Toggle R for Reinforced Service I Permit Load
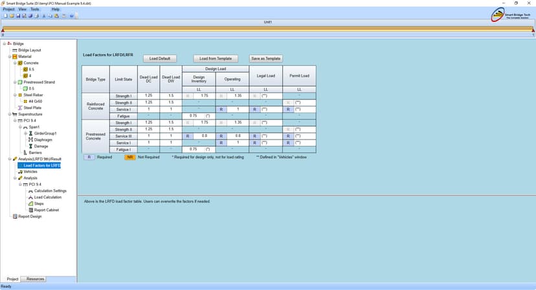 (x=288, y=110)
